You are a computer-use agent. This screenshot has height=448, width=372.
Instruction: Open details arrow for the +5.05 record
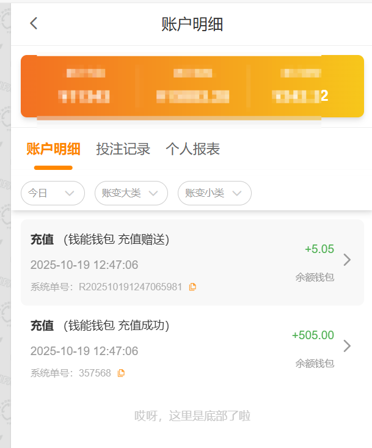(347, 260)
